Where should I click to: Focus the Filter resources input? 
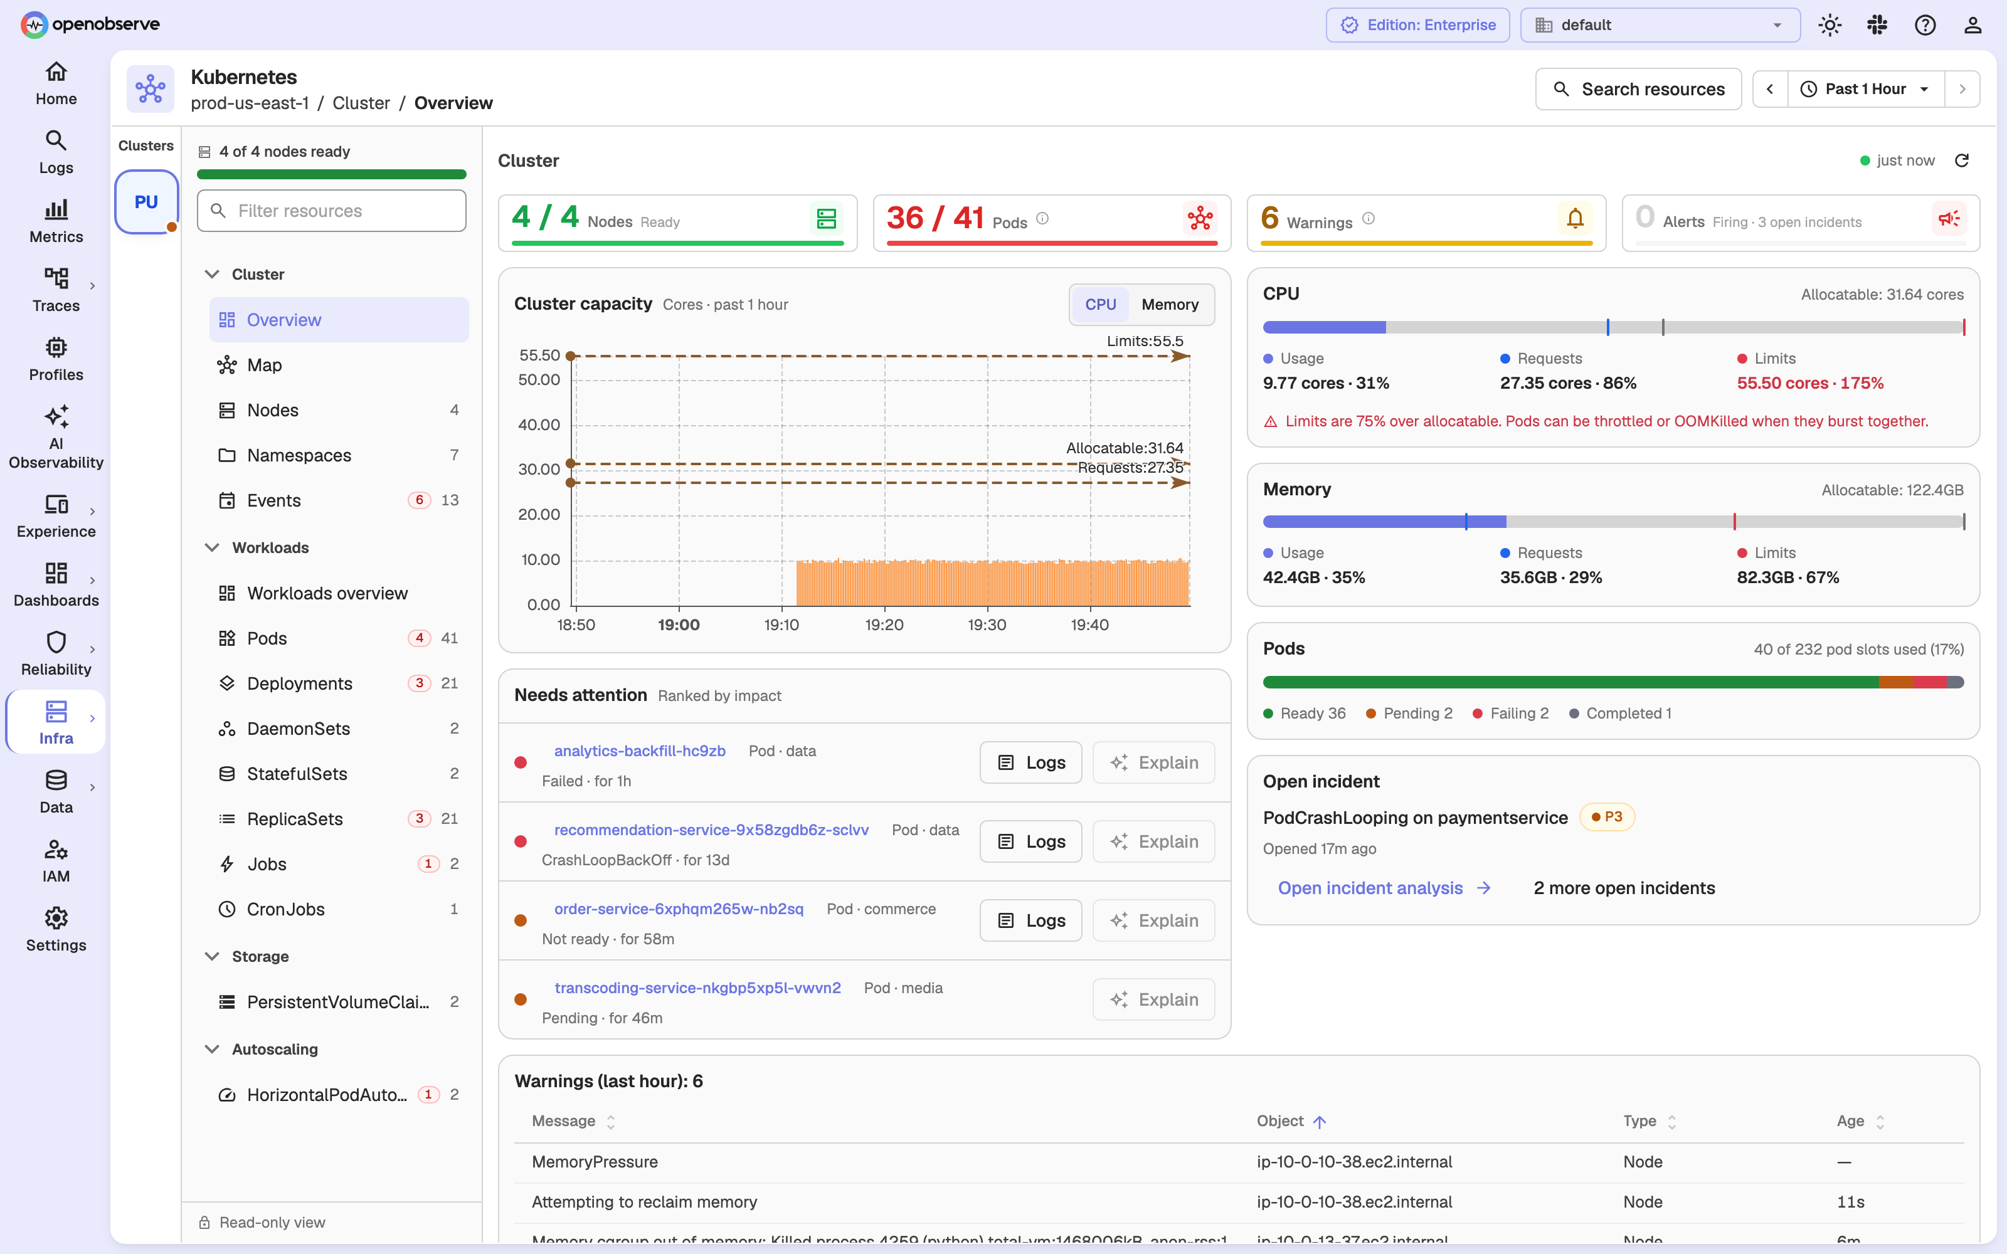coord(332,211)
